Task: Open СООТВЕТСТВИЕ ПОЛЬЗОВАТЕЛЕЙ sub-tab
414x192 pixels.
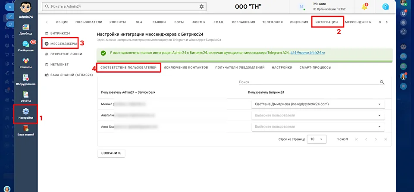Action: click(129, 68)
